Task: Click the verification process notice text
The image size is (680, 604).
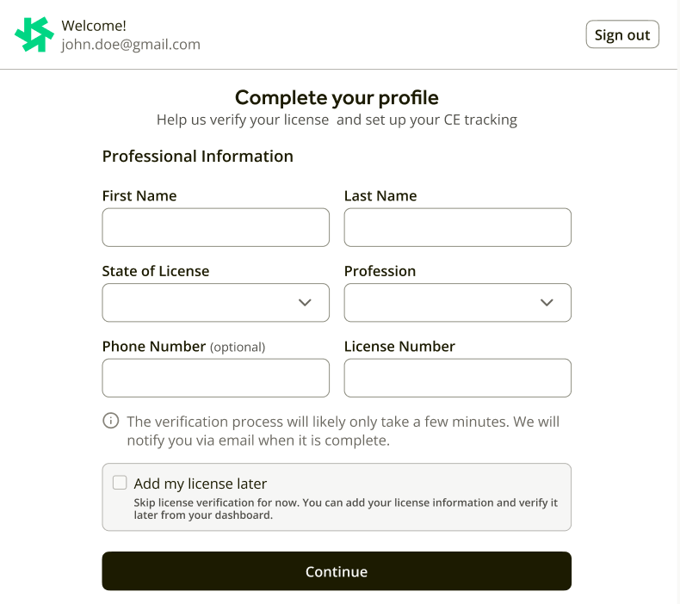Action: (343, 431)
